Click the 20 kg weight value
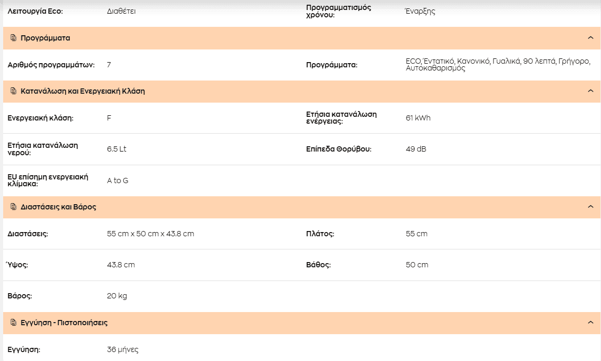The height and width of the screenshot is (361, 601). pyautogui.click(x=117, y=296)
